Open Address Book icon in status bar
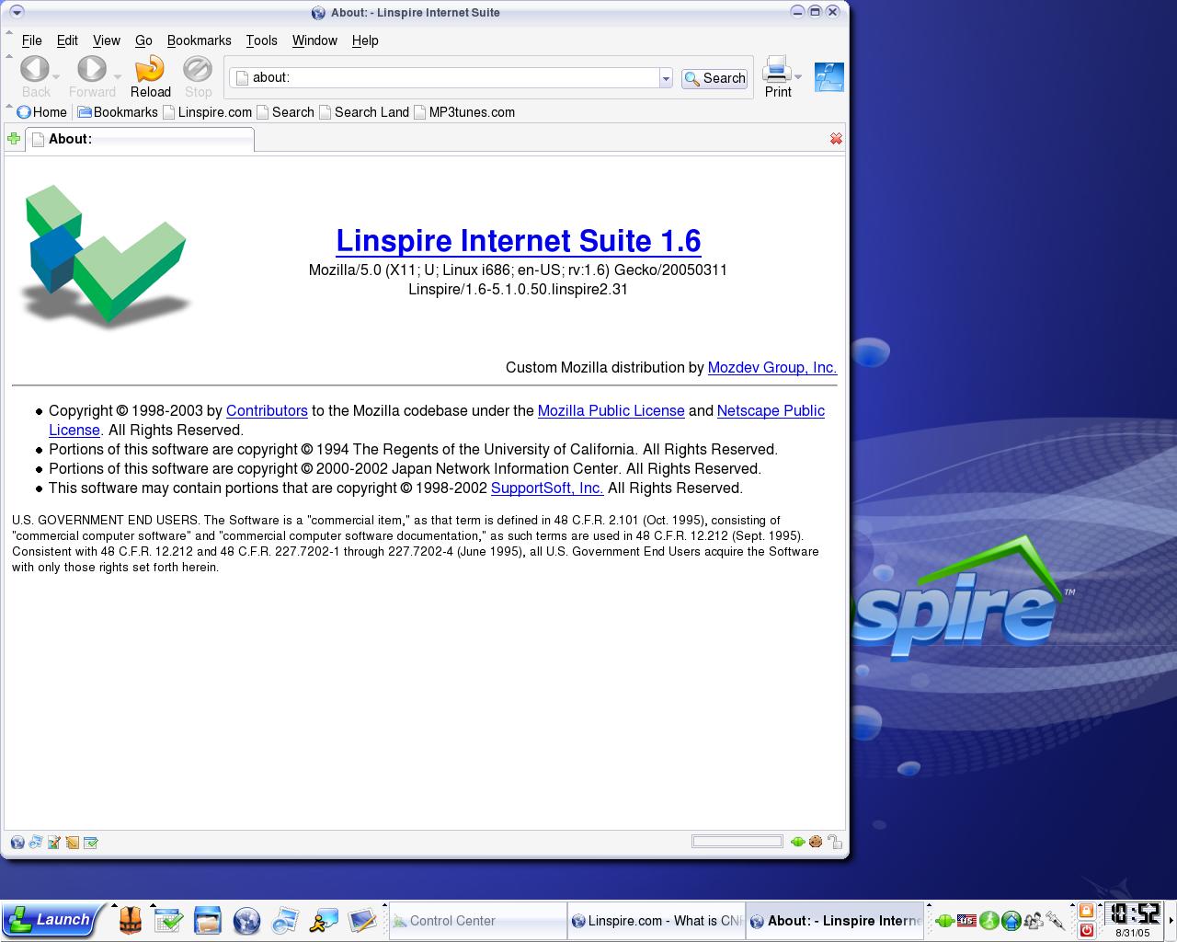1177x942 pixels. [73, 842]
